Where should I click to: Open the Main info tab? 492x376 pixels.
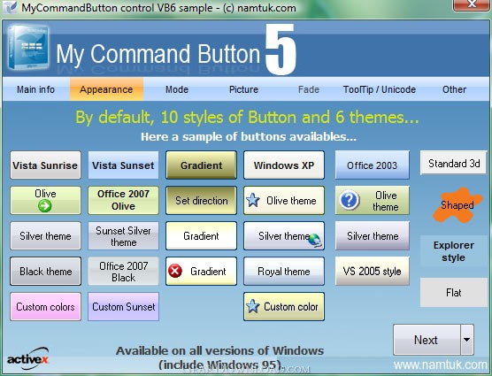(x=35, y=89)
